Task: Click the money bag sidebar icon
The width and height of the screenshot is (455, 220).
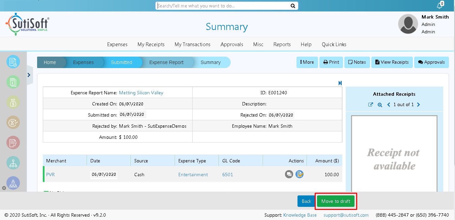Action: click(13, 102)
